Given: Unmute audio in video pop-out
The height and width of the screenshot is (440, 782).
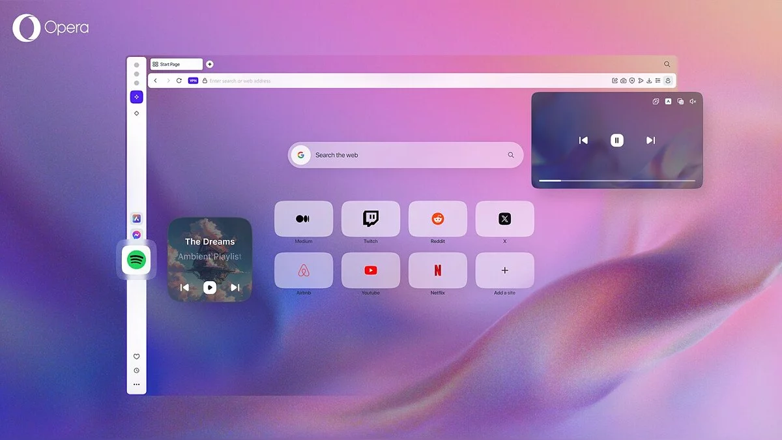Looking at the screenshot, I should pos(693,101).
